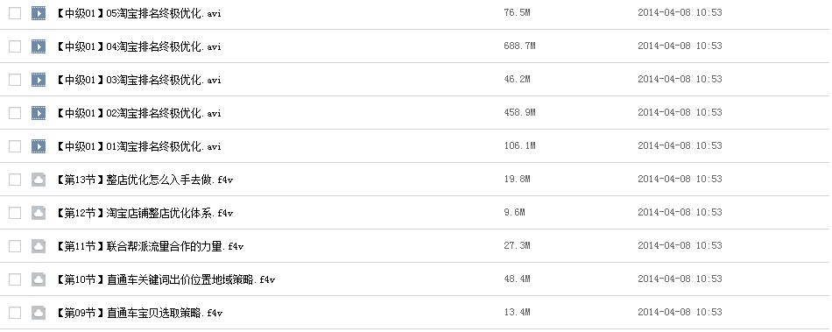Screen dimensions: 832x332
Task: Click cloud file icon of 第13节 f4v
Action: pyautogui.click(x=39, y=180)
